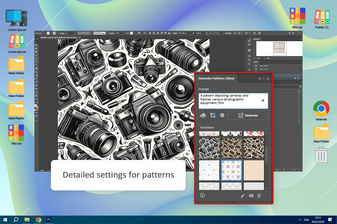Toggle the constrain width and height link

click(193, 33)
